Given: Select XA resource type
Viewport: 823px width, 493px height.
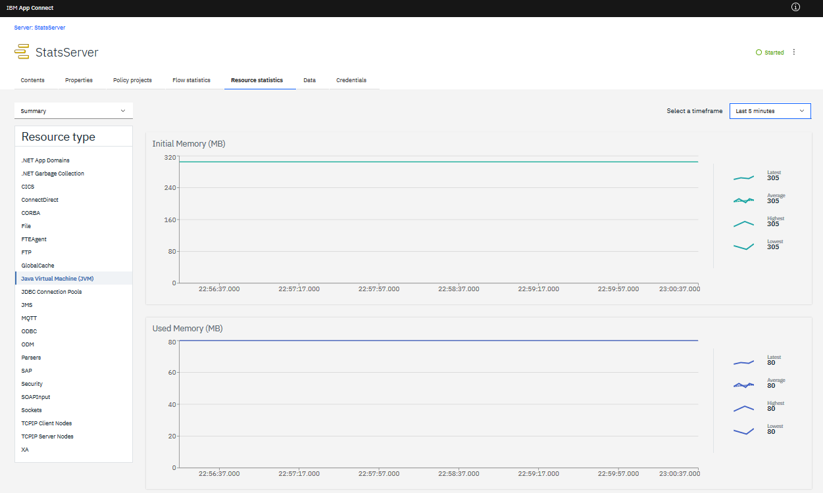Looking at the screenshot, I should pyautogui.click(x=74, y=450).
